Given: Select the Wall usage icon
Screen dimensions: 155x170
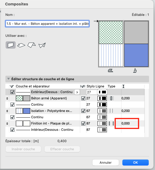Looking at the screenshot, I should click(10, 45).
